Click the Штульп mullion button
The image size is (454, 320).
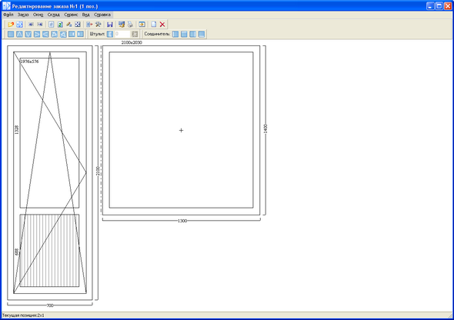pos(110,34)
